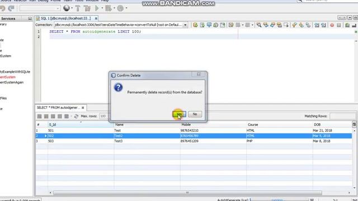Screen dimensions: 358x201
Task: Minimize the Services panel
Action: click(30, 18)
